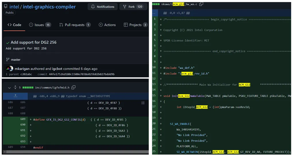Open the Issues tab

click(x=40, y=25)
